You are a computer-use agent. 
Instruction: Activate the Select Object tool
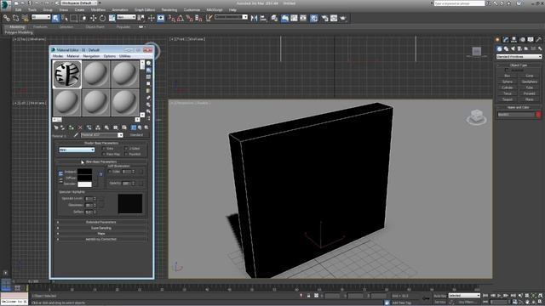point(55,18)
